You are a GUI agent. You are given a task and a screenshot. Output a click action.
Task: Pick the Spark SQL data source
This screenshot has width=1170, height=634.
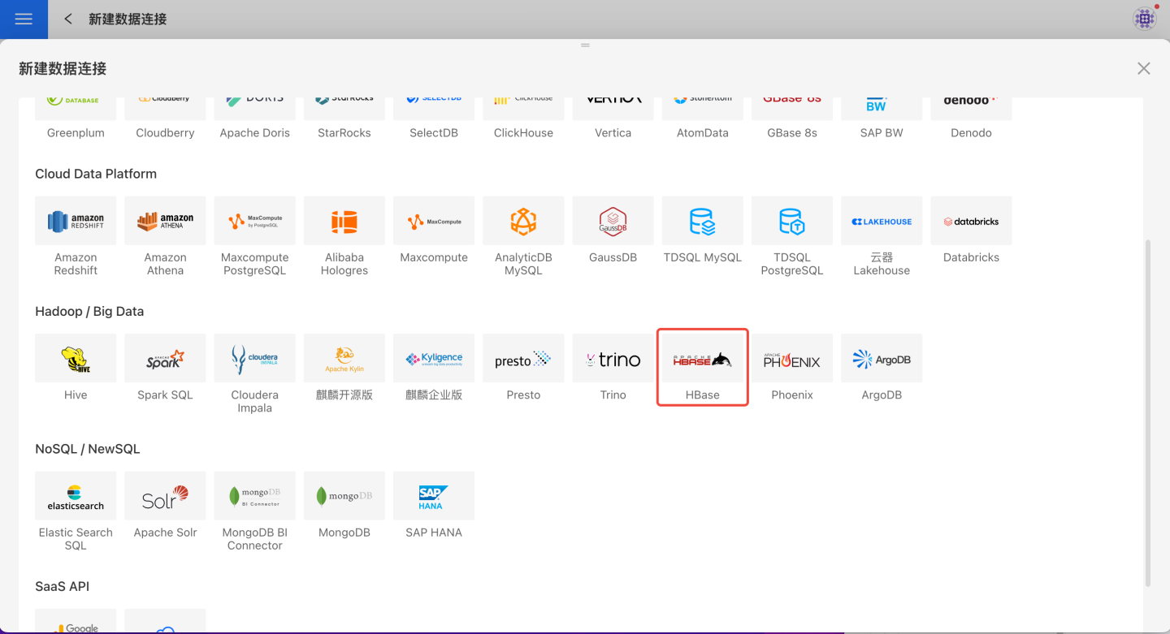click(x=165, y=359)
